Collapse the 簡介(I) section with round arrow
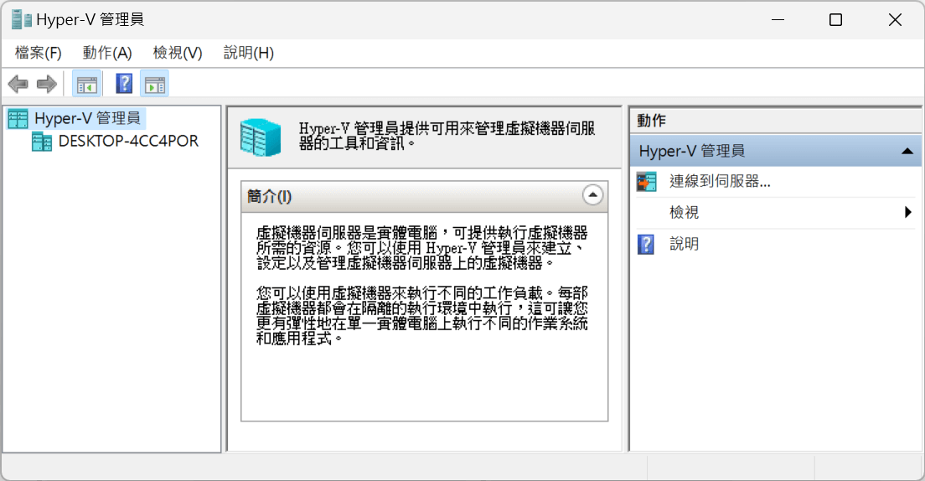This screenshot has width=925, height=481. pos(592,194)
